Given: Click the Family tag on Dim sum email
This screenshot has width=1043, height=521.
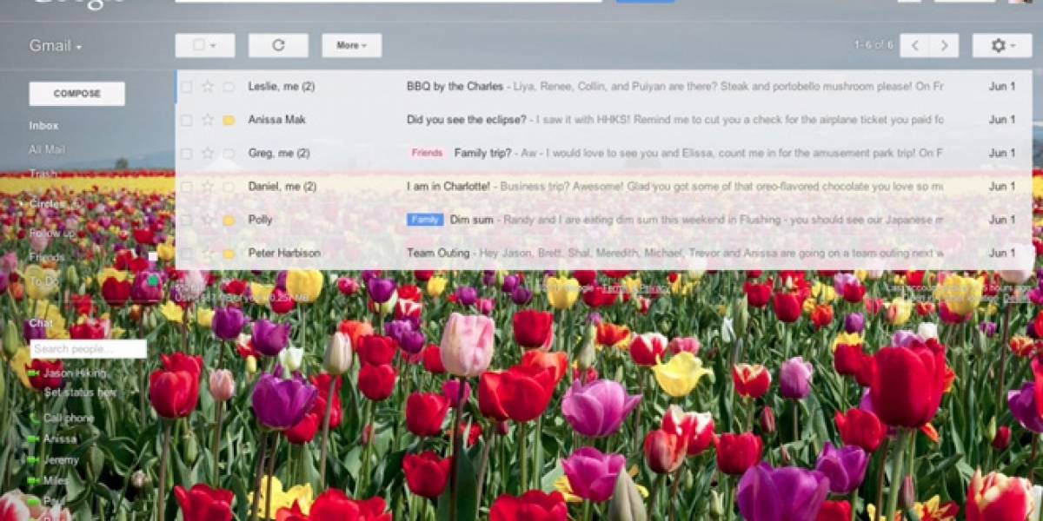Looking at the screenshot, I should click(x=425, y=220).
